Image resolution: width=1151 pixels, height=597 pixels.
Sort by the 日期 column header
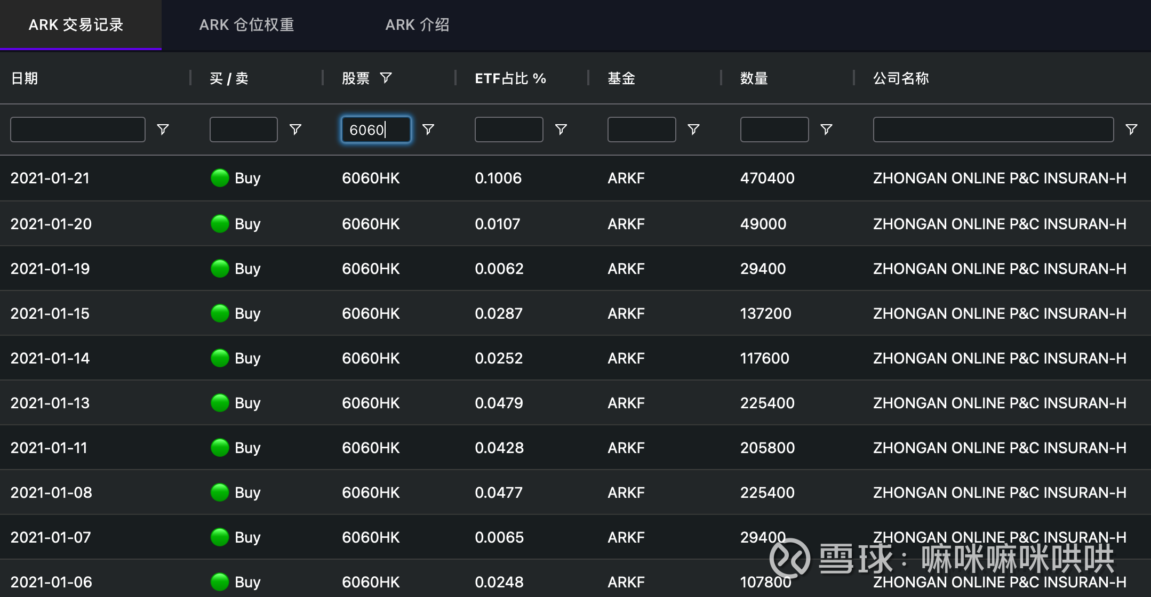[25, 78]
